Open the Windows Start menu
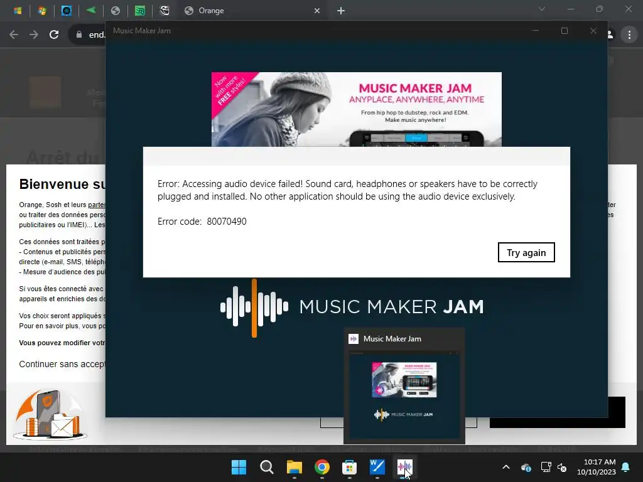 point(239,467)
